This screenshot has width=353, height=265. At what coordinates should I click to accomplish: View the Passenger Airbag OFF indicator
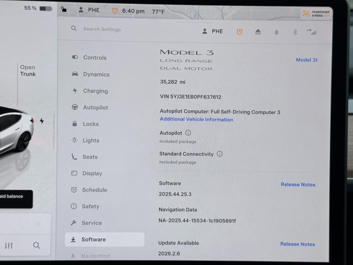pos(315,14)
